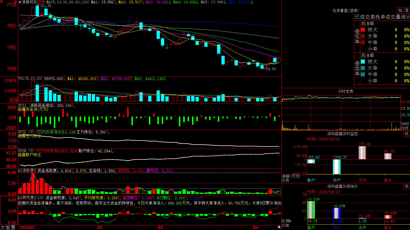Open the MA(5,10,20,30,60,120) indicator parameters

pos(68,2)
